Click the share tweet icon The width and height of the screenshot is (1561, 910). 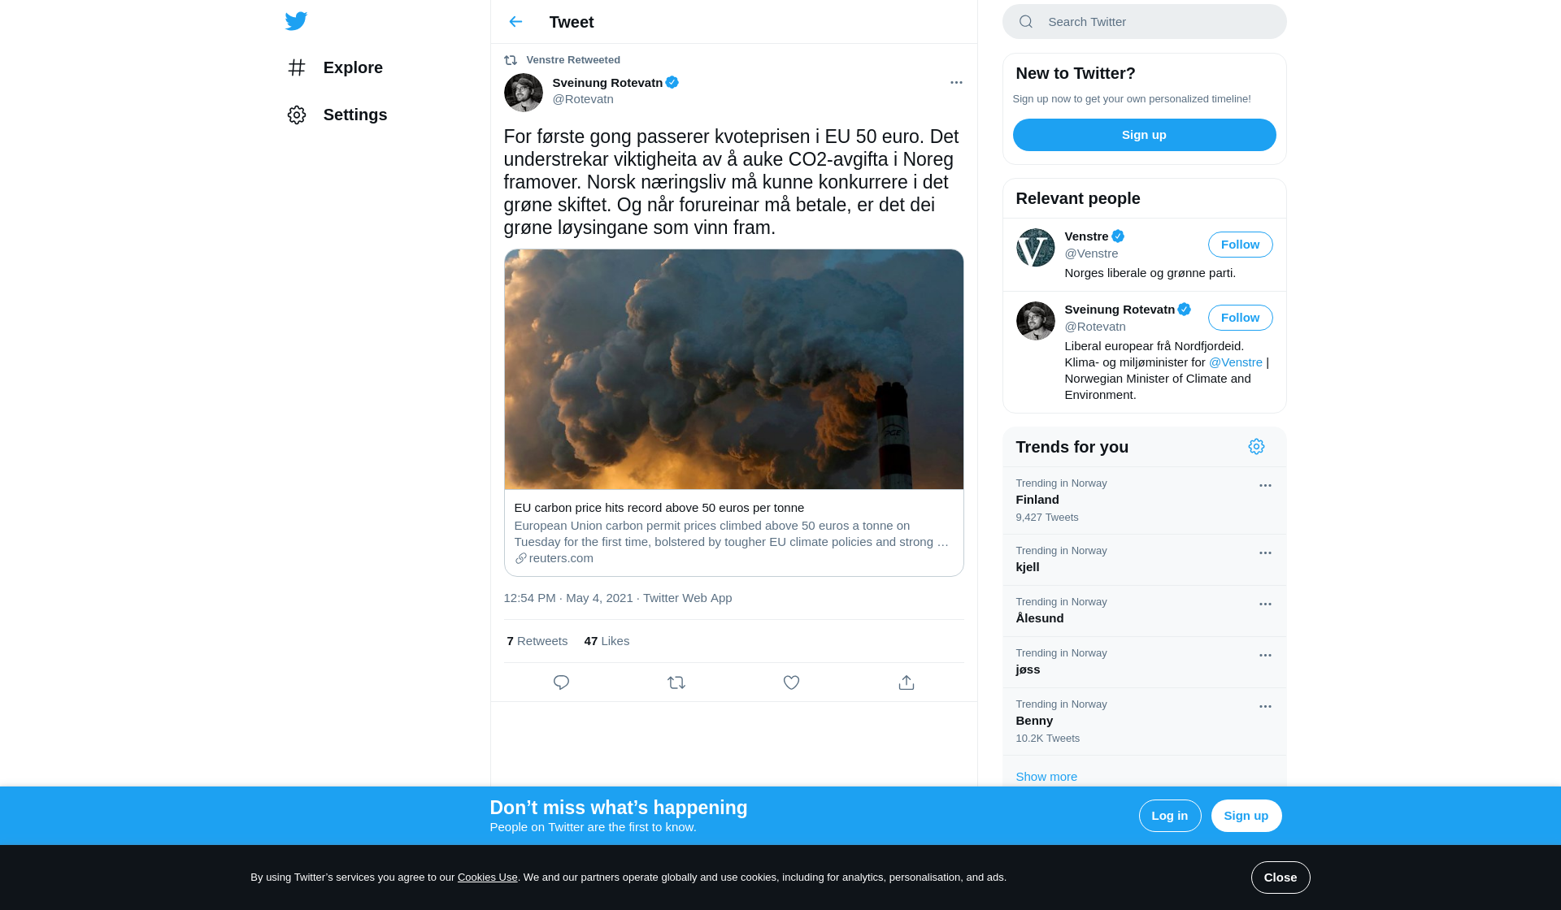coord(907,682)
